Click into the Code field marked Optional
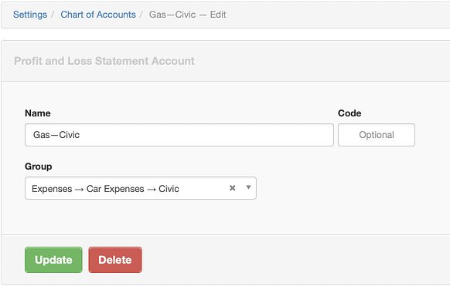The height and width of the screenshot is (286, 450). click(x=377, y=135)
